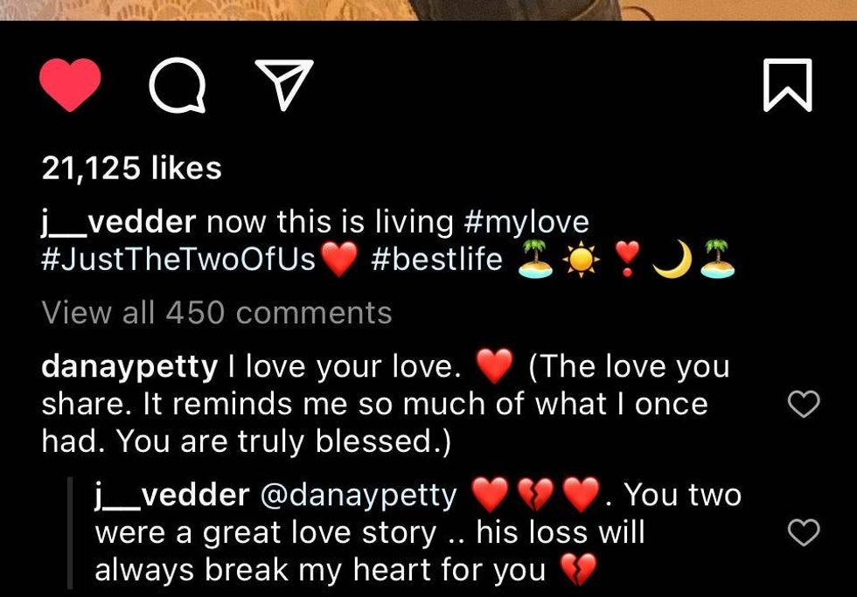Viewport: 857px width, 597px height.
Task: Tap reply text 'always break my heart for you'
Action: click(320, 570)
